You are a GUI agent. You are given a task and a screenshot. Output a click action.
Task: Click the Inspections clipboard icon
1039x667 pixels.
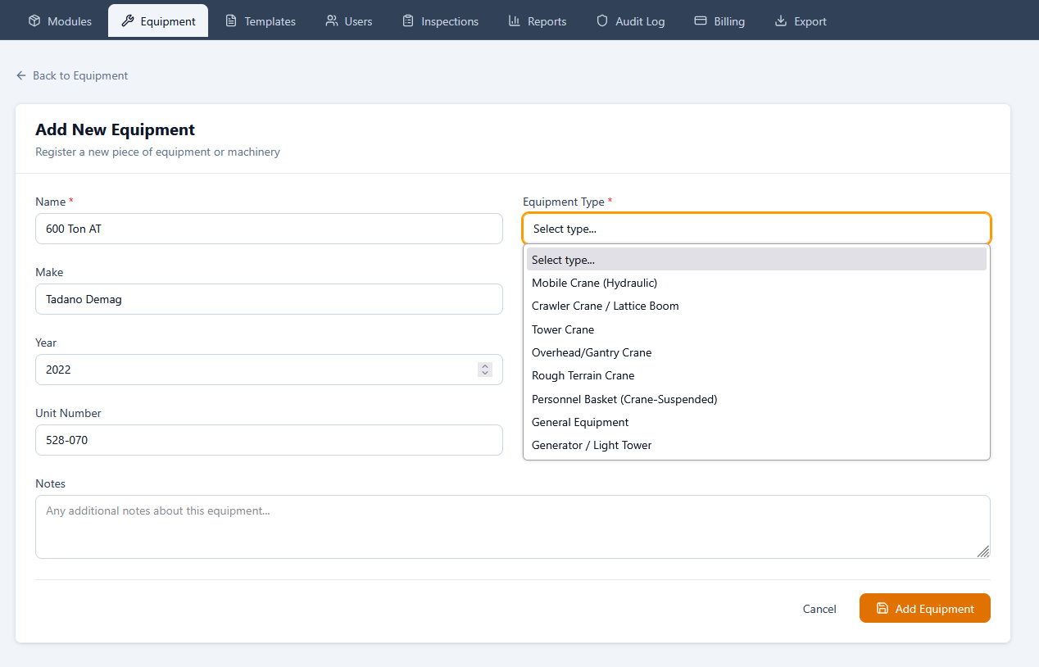pyautogui.click(x=406, y=20)
